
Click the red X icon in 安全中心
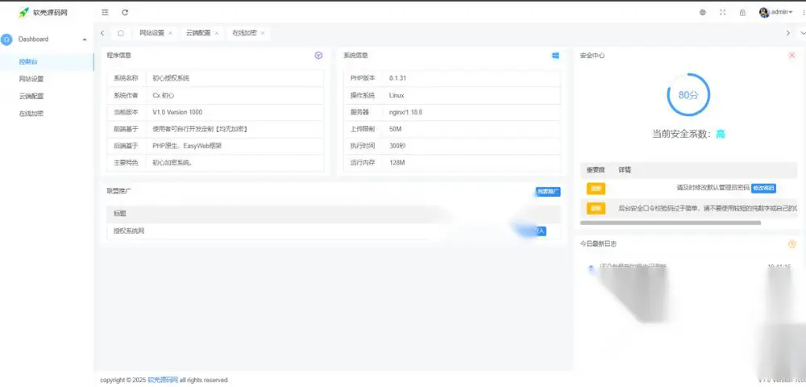792,55
